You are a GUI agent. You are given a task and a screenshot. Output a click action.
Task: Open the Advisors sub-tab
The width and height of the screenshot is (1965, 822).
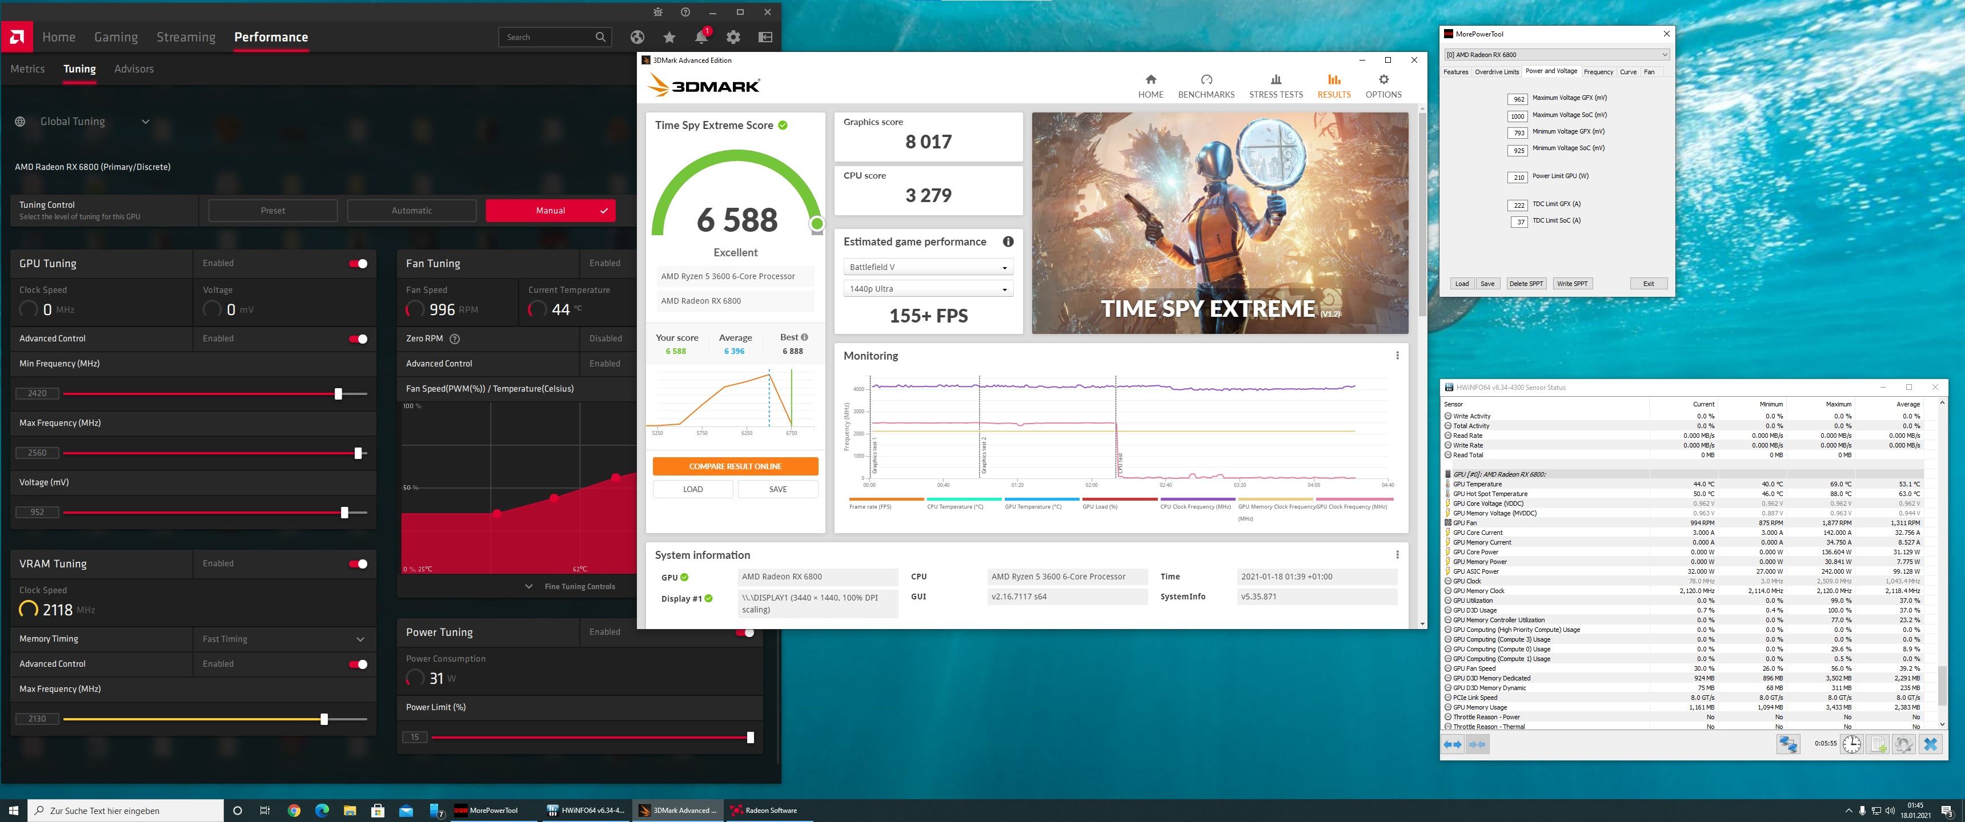(134, 68)
